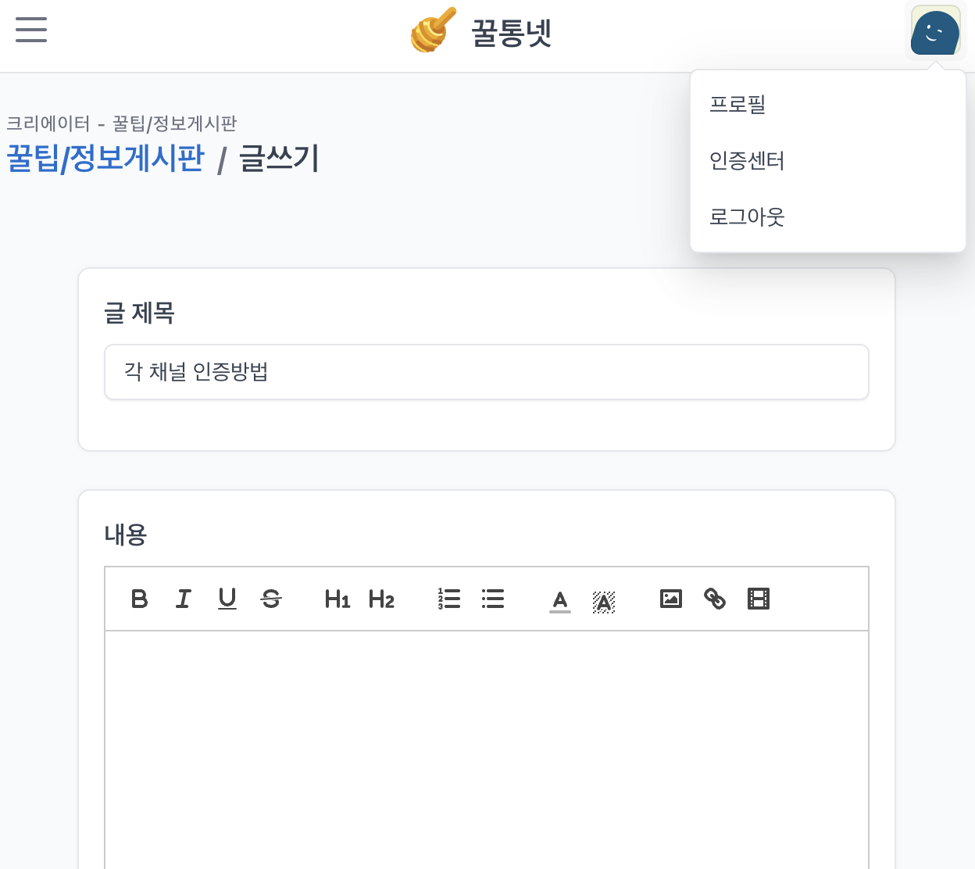975x869 pixels.
Task: Open 인증센터 from the user menu
Action: [747, 161]
